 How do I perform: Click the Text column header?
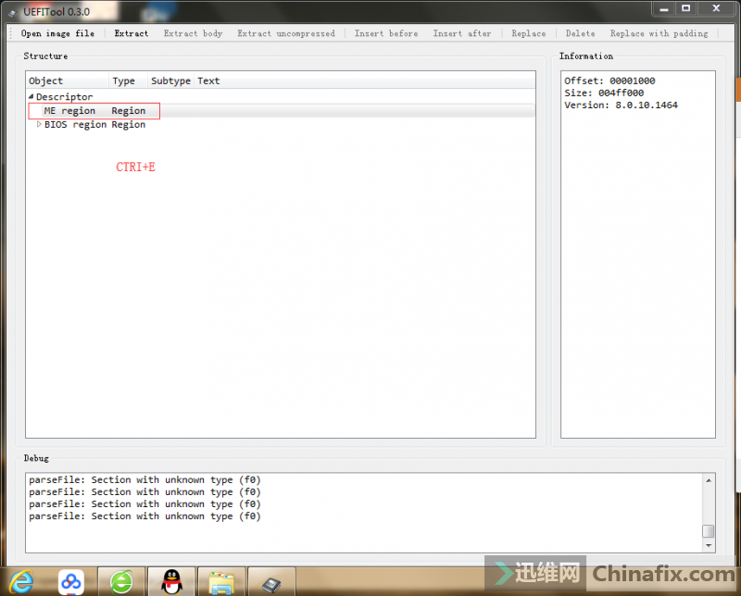click(x=364, y=81)
